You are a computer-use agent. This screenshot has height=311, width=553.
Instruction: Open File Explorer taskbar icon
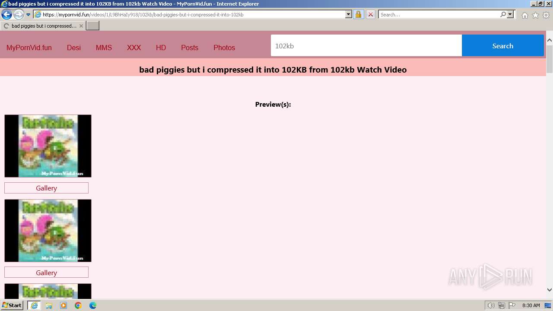click(49, 305)
